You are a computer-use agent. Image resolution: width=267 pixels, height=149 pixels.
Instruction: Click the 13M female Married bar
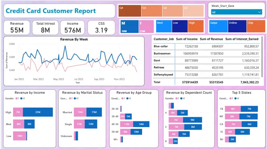pyautogui.click(x=80, y=112)
